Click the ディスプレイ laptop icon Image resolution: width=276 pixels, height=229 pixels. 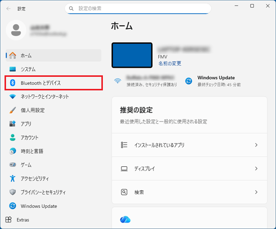pyautogui.click(x=124, y=169)
